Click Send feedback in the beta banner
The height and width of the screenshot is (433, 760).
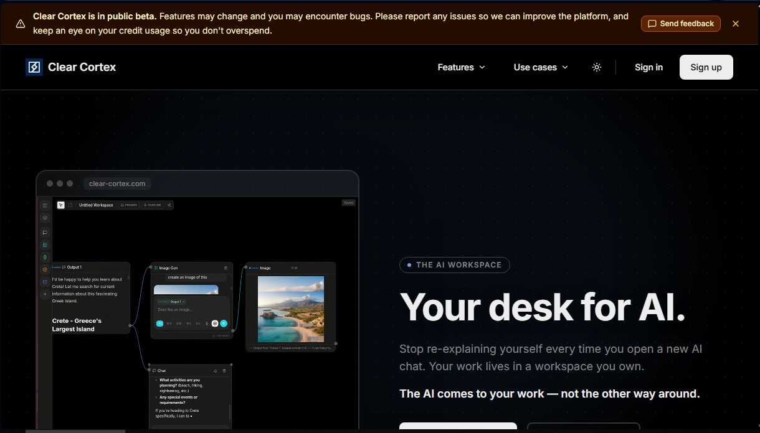[681, 24]
